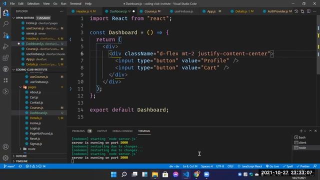320x180 pixels.
Task: Click the system clock date in taskbar
Action: [x=299, y=178]
